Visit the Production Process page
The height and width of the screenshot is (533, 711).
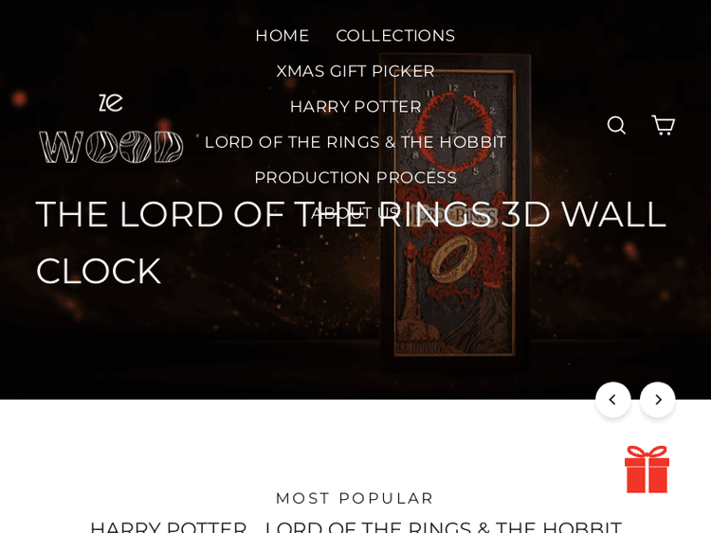pyautogui.click(x=355, y=178)
